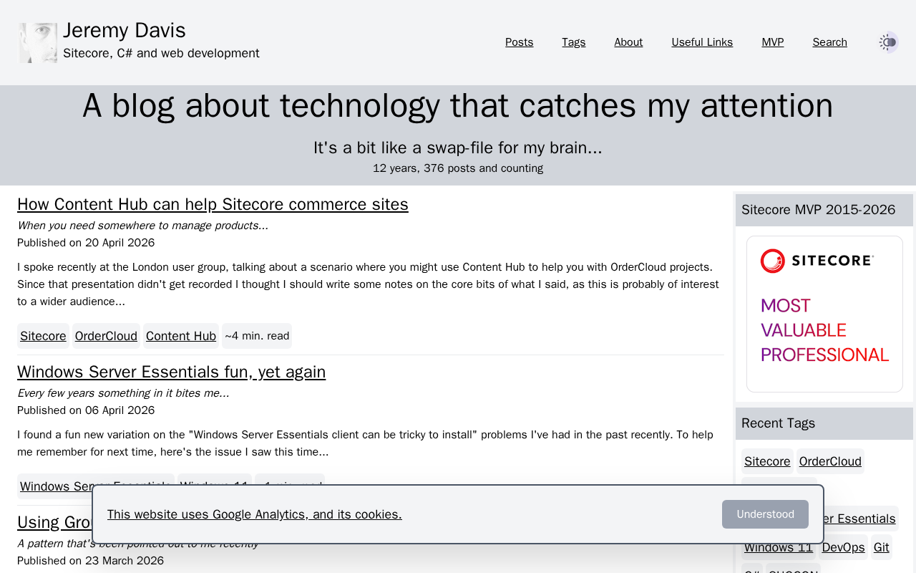Open the DevOps tag in sidebar
Viewport: 916px width, 573px height.
tap(843, 547)
